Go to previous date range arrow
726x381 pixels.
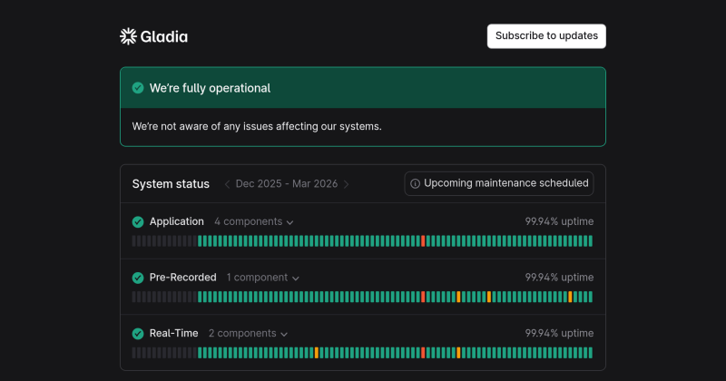coord(227,184)
